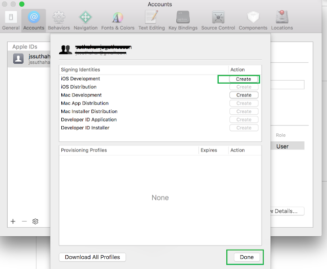
Task: Open the General preferences pane
Action: [11, 20]
